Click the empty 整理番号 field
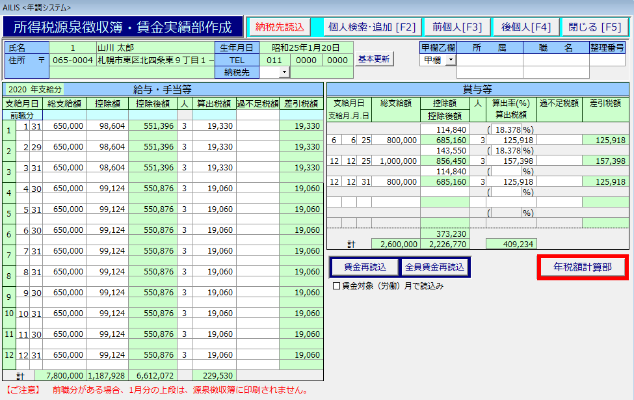This screenshot has width=634, height=400. point(607,60)
